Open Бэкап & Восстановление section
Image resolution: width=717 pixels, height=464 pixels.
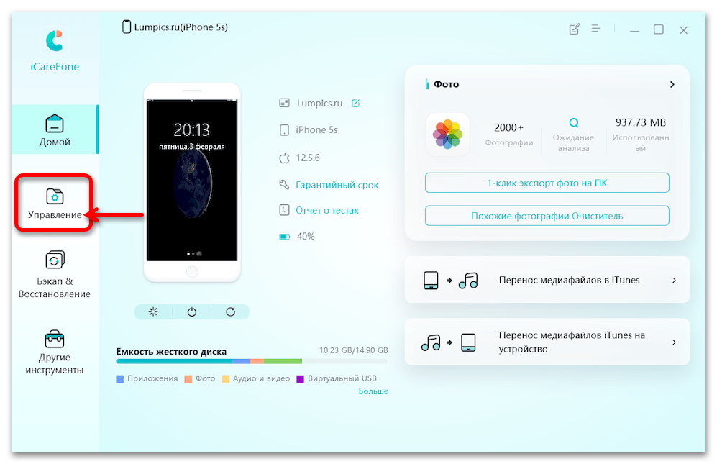(x=55, y=273)
